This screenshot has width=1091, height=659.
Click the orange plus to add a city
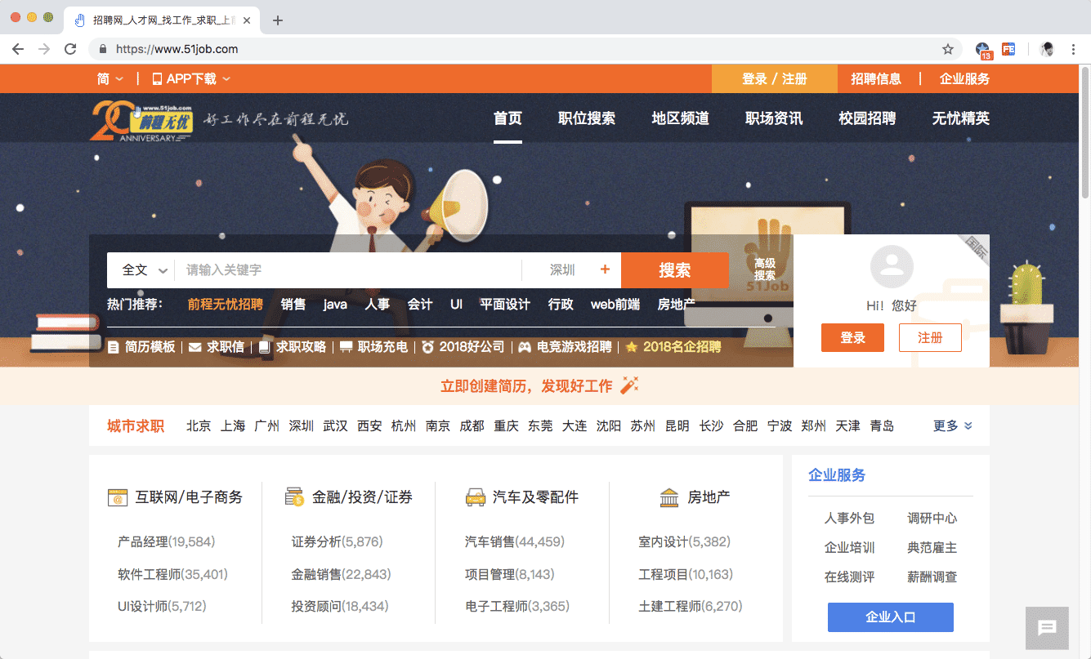(605, 269)
